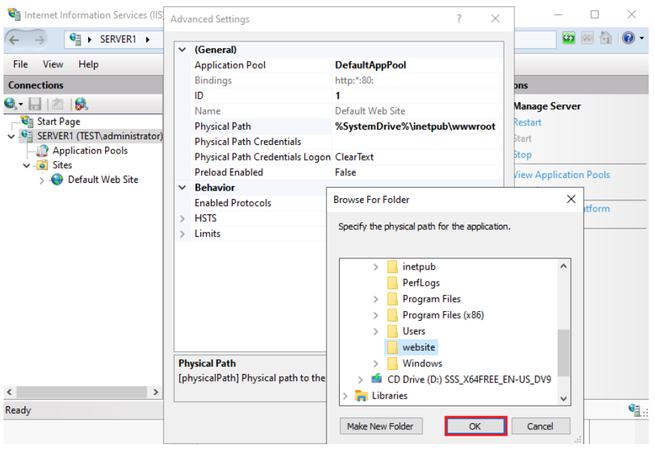Open the View menu
Viewport: 655px width, 449px height.
pyautogui.click(x=53, y=64)
